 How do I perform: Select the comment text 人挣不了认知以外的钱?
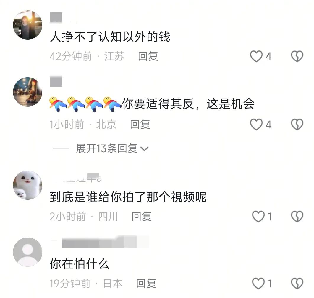click(x=110, y=37)
